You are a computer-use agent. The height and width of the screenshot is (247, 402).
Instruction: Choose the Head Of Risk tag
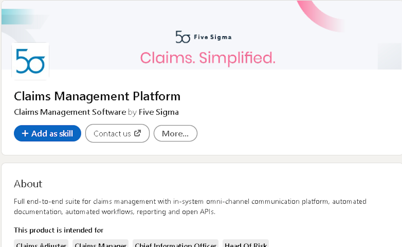tap(246, 244)
